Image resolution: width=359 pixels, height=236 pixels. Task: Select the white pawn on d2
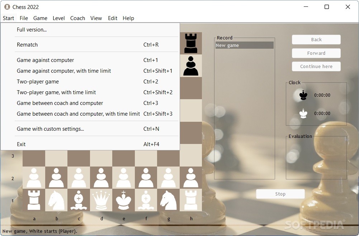coord(101,178)
